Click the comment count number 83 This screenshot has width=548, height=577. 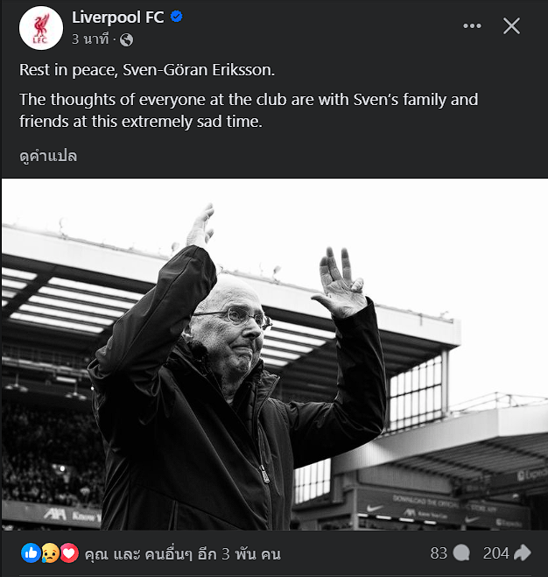(x=439, y=553)
